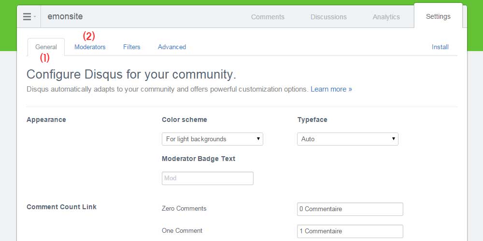Click the emonsite site name
The width and height of the screenshot is (483, 241).
click(65, 16)
